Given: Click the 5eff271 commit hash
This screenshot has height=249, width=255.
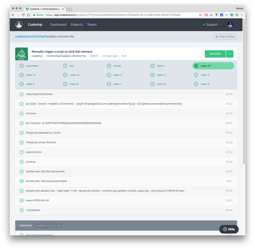Looking at the screenshot, I should [x=94, y=56].
